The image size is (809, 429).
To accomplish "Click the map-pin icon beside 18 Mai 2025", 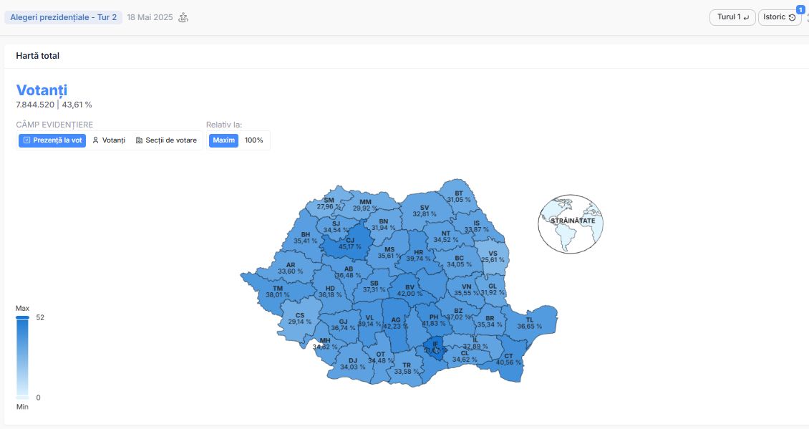I will pyautogui.click(x=183, y=18).
